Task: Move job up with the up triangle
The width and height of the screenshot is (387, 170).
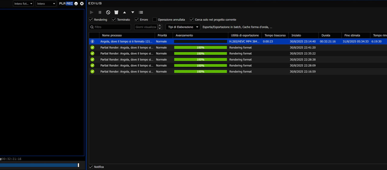Action: 125,12
